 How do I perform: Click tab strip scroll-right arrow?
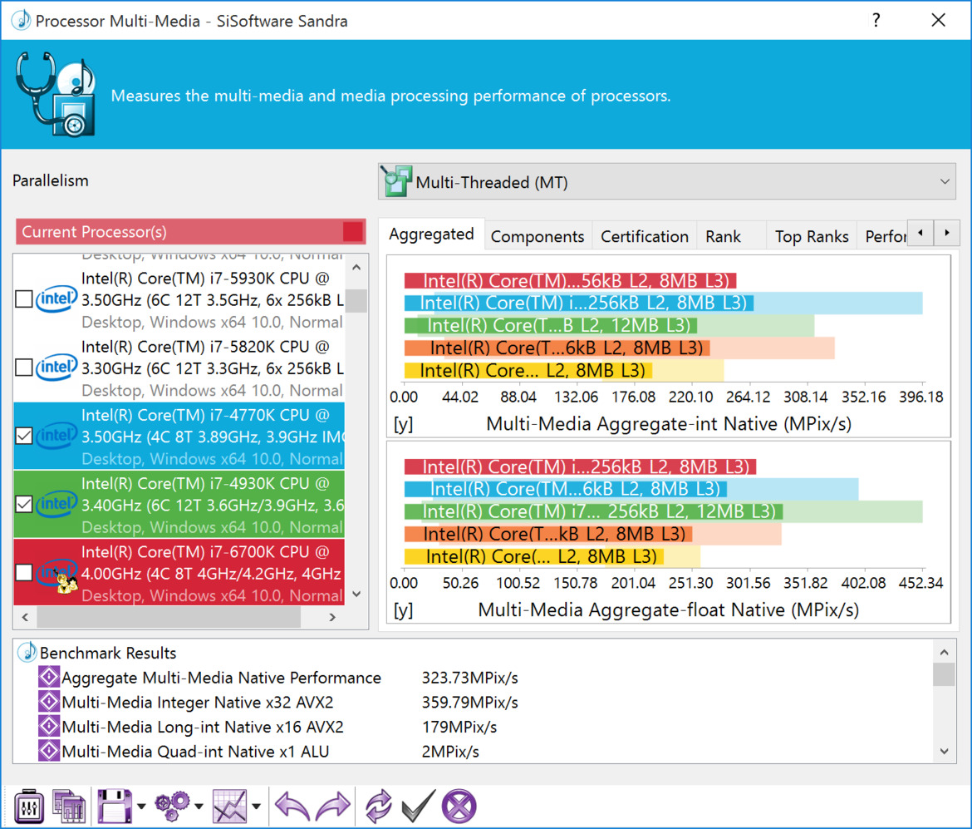(946, 233)
